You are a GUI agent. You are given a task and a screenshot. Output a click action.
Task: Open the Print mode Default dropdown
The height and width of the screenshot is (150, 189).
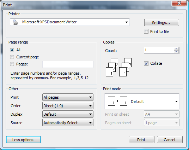(142, 102)
